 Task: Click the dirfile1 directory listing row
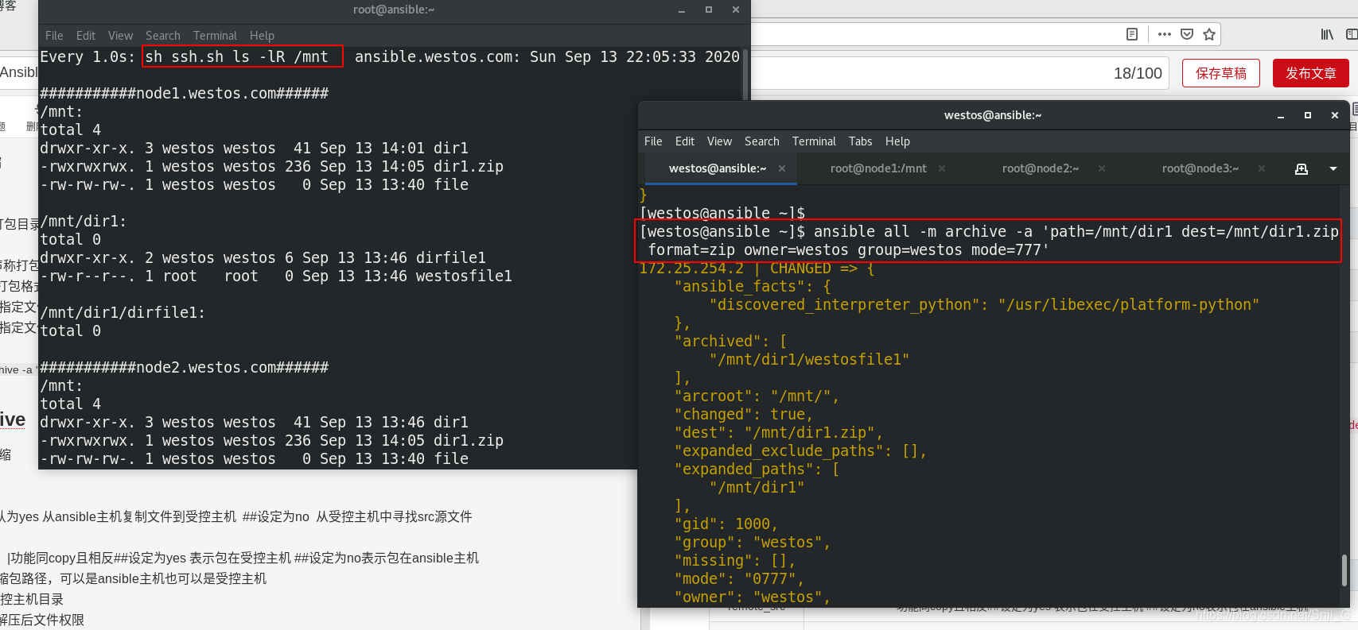(x=263, y=257)
